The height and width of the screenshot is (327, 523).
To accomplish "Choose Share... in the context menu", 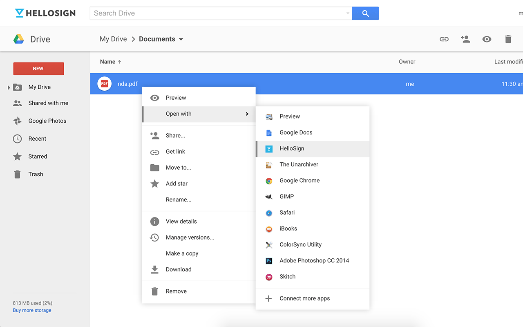I will (199, 135).
